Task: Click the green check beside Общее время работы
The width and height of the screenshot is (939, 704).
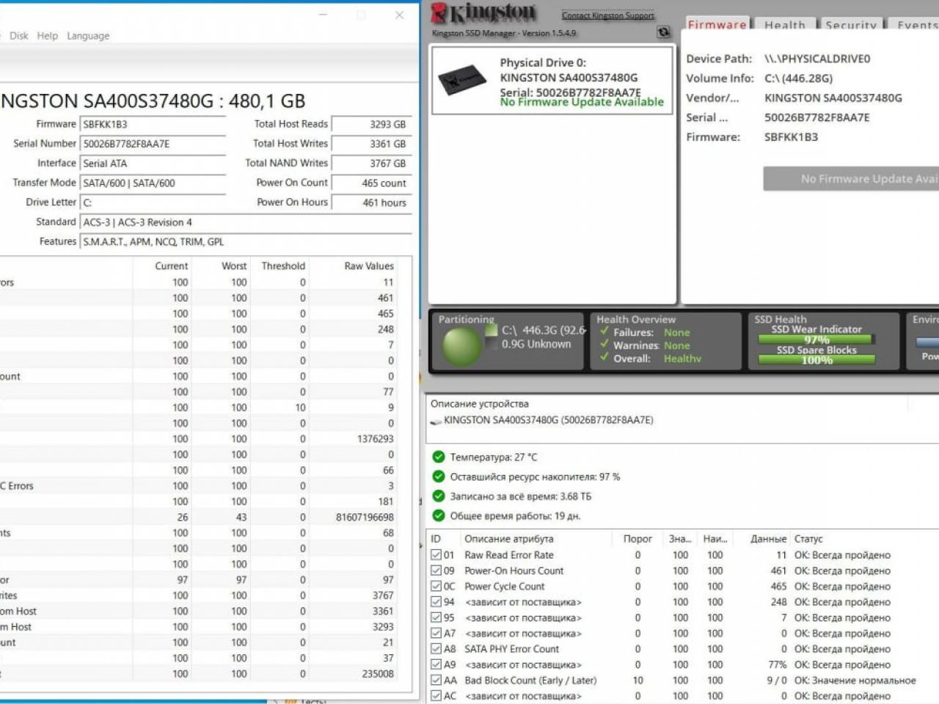Action: point(439,516)
